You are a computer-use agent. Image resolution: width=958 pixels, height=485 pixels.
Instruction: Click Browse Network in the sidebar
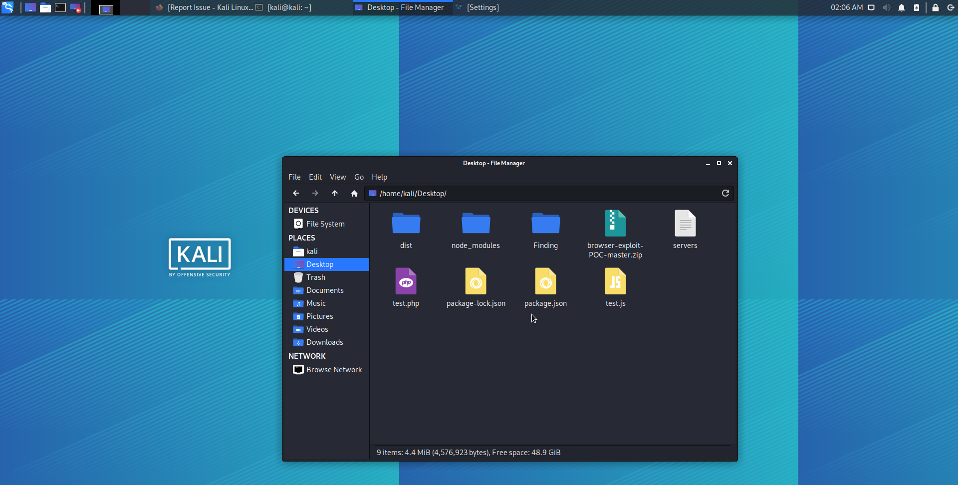(x=334, y=370)
